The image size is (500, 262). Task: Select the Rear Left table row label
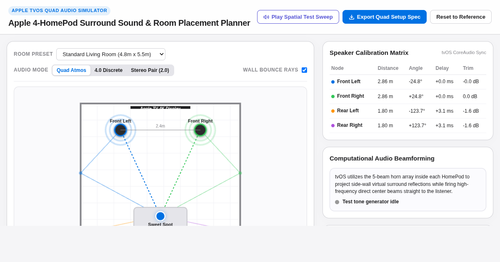(348, 111)
